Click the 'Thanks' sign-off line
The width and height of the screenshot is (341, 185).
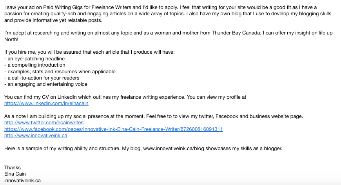pos(13,168)
